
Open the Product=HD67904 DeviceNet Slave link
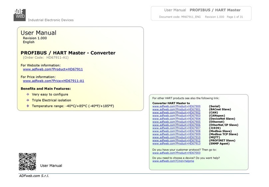176,119
